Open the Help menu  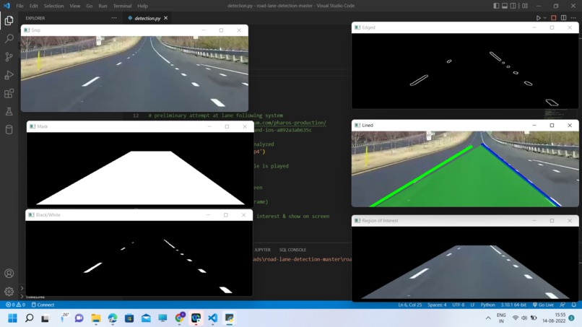point(142,6)
